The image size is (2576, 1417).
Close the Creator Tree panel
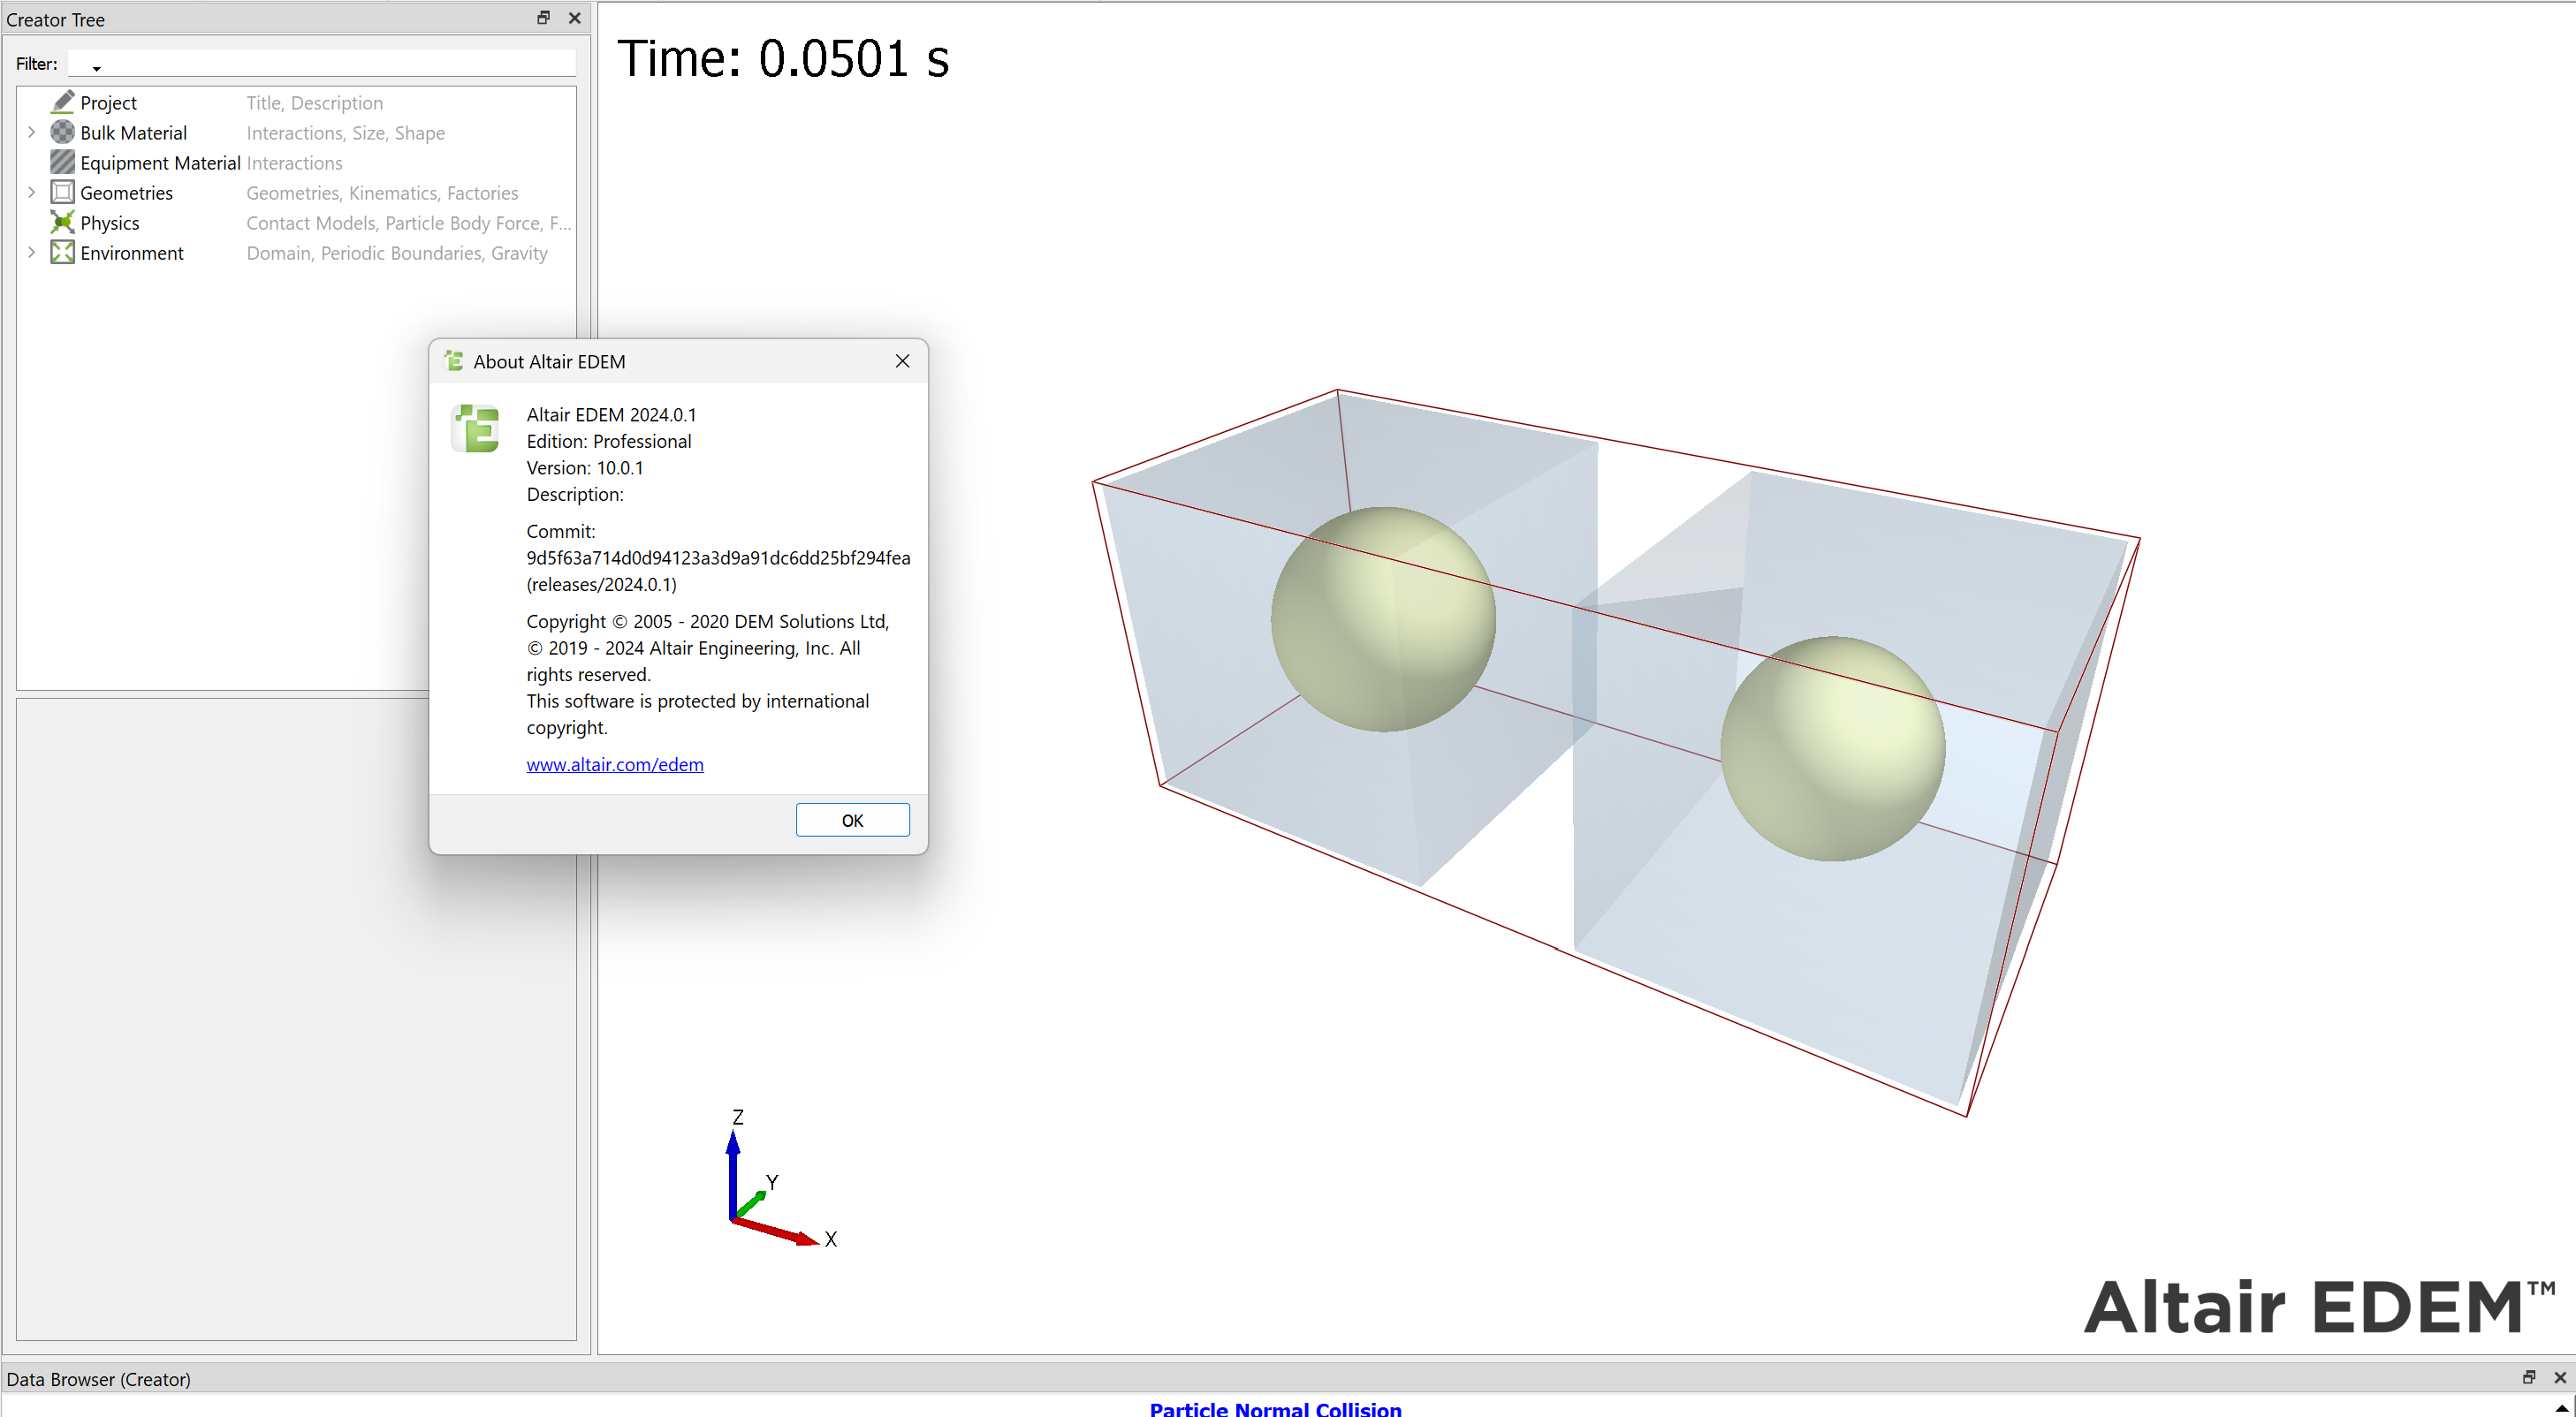point(574,18)
